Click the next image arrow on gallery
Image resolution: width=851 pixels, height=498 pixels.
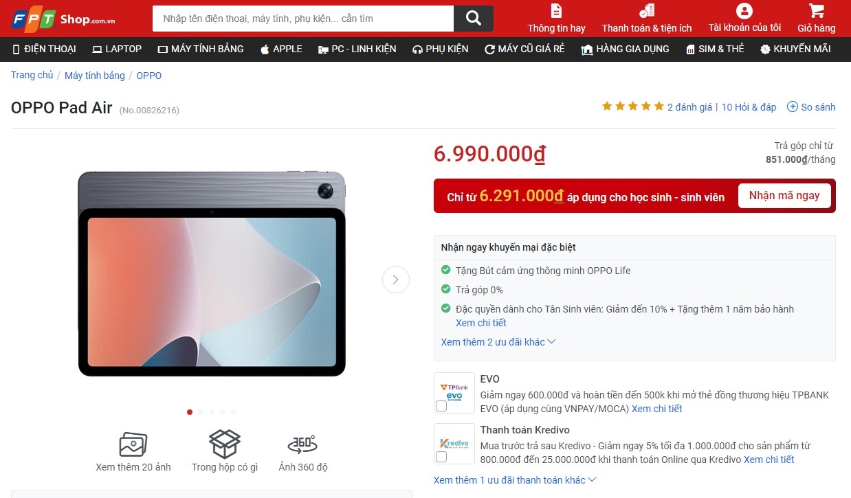(x=396, y=280)
